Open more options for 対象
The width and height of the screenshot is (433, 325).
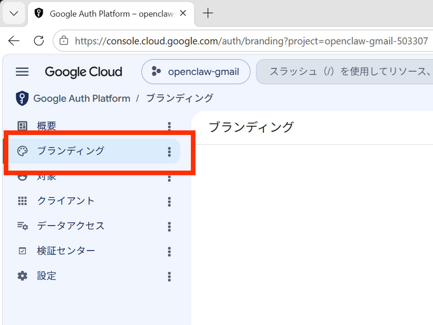pos(169,178)
